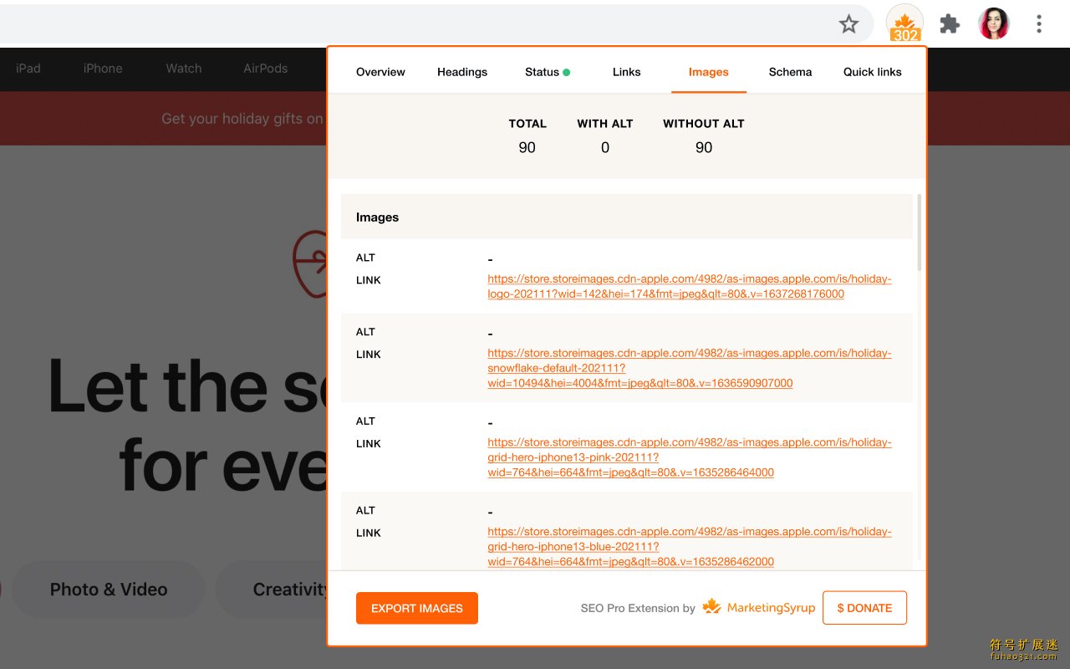Click the TOTAL count 90
Viewport: 1070px width, 669px height.
click(x=527, y=148)
